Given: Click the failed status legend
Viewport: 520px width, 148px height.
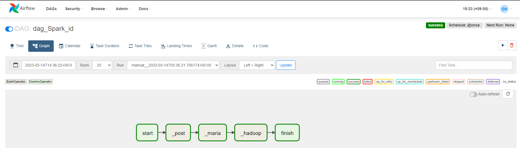Looking at the screenshot, I should [368, 81].
